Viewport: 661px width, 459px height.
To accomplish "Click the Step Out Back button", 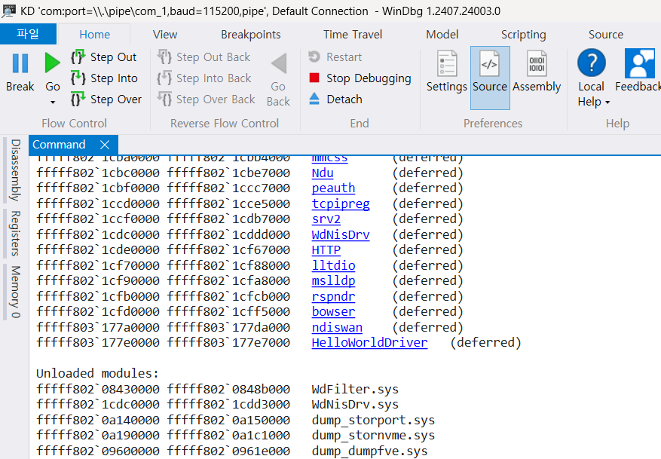I will point(204,57).
